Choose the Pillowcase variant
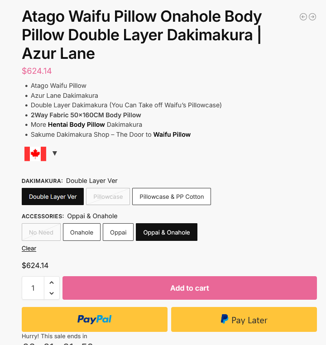This screenshot has width=326, height=345. (108, 196)
